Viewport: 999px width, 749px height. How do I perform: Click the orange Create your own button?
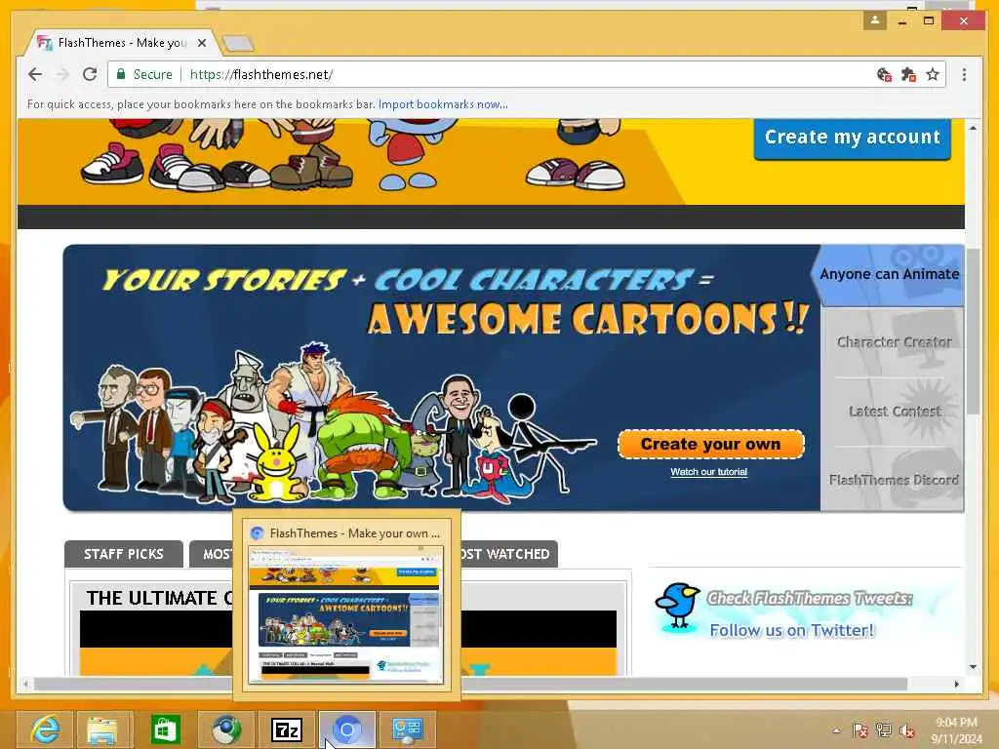click(711, 444)
